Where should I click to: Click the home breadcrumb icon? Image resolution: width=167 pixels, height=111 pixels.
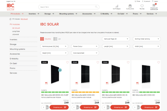point(10,19)
